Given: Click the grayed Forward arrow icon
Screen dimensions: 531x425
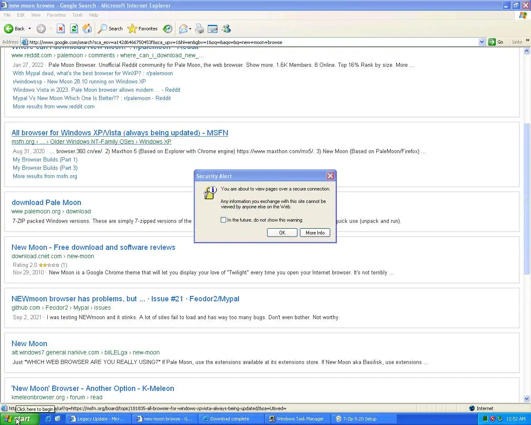Looking at the screenshot, I should [x=41, y=29].
